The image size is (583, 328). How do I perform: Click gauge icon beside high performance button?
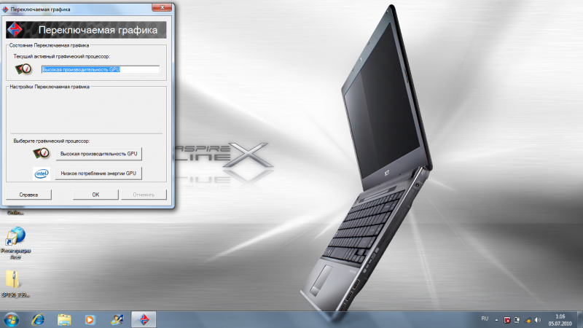coord(42,153)
